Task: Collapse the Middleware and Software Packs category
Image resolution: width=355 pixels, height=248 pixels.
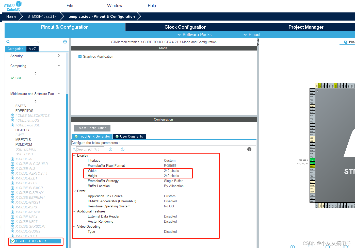Action: (59, 93)
